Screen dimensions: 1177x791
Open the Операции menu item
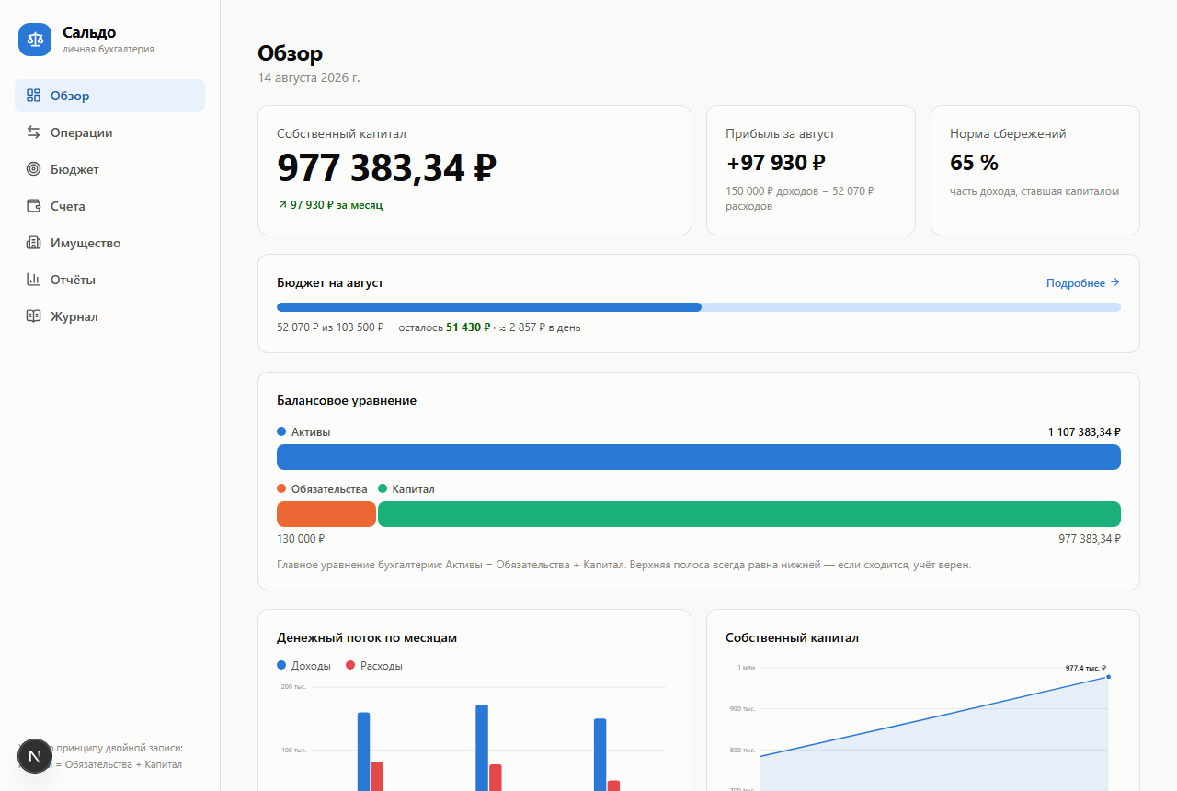pos(109,132)
